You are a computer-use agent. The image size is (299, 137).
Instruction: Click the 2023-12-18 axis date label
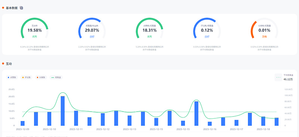point(263,129)
